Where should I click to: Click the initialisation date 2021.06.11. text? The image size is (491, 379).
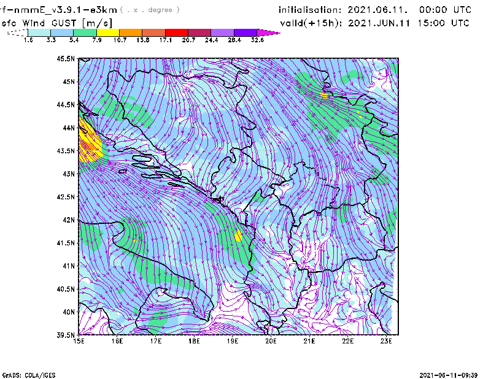pyautogui.click(x=377, y=10)
